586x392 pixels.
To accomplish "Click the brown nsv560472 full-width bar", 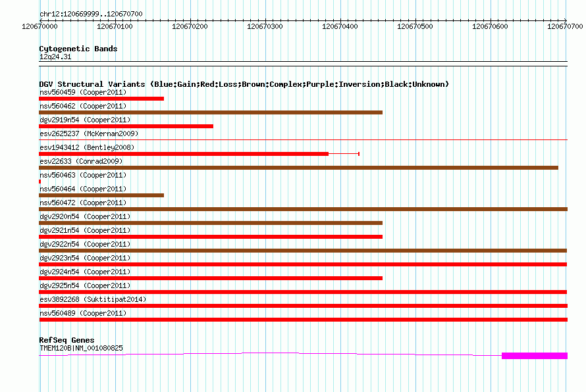I will tap(303, 209).
